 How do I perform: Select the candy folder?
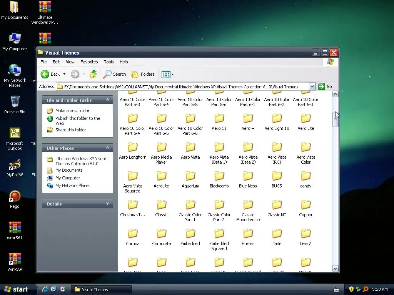point(306,180)
